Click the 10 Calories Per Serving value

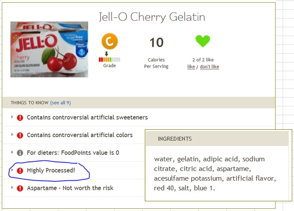coord(157,43)
